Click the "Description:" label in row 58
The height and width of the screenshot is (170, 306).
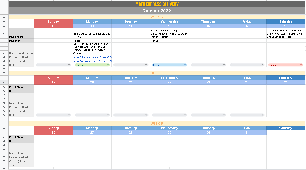point(21,149)
